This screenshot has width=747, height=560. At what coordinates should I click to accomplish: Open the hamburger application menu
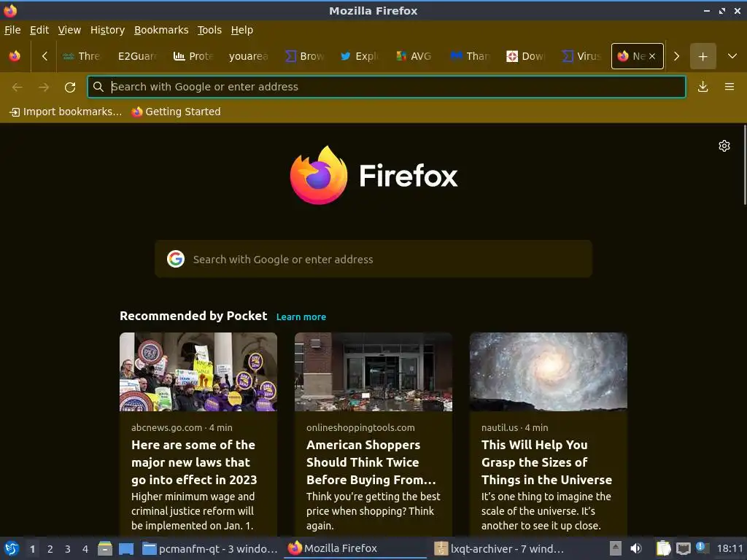tap(729, 87)
